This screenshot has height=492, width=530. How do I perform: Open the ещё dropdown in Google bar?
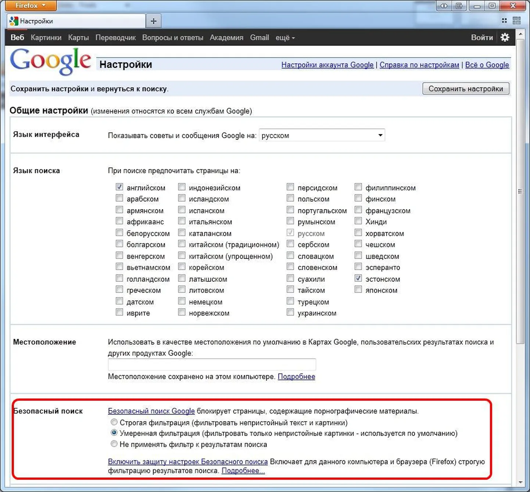285,38
